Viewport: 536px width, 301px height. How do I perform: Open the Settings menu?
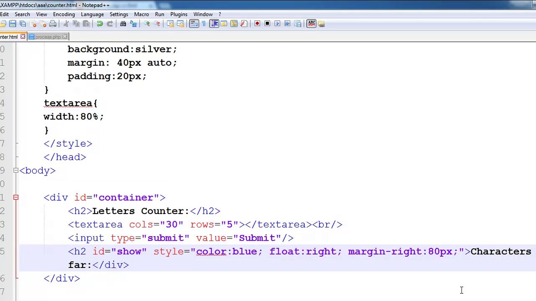tap(119, 14)
